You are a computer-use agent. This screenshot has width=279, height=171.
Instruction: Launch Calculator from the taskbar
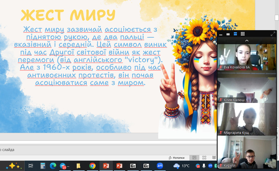pyautogui.click(x=43, y=166)
